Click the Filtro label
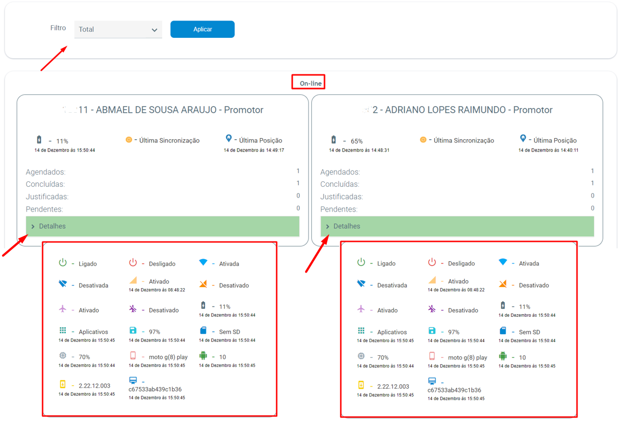This screenshot has width=625, height=421. point(58,28)
